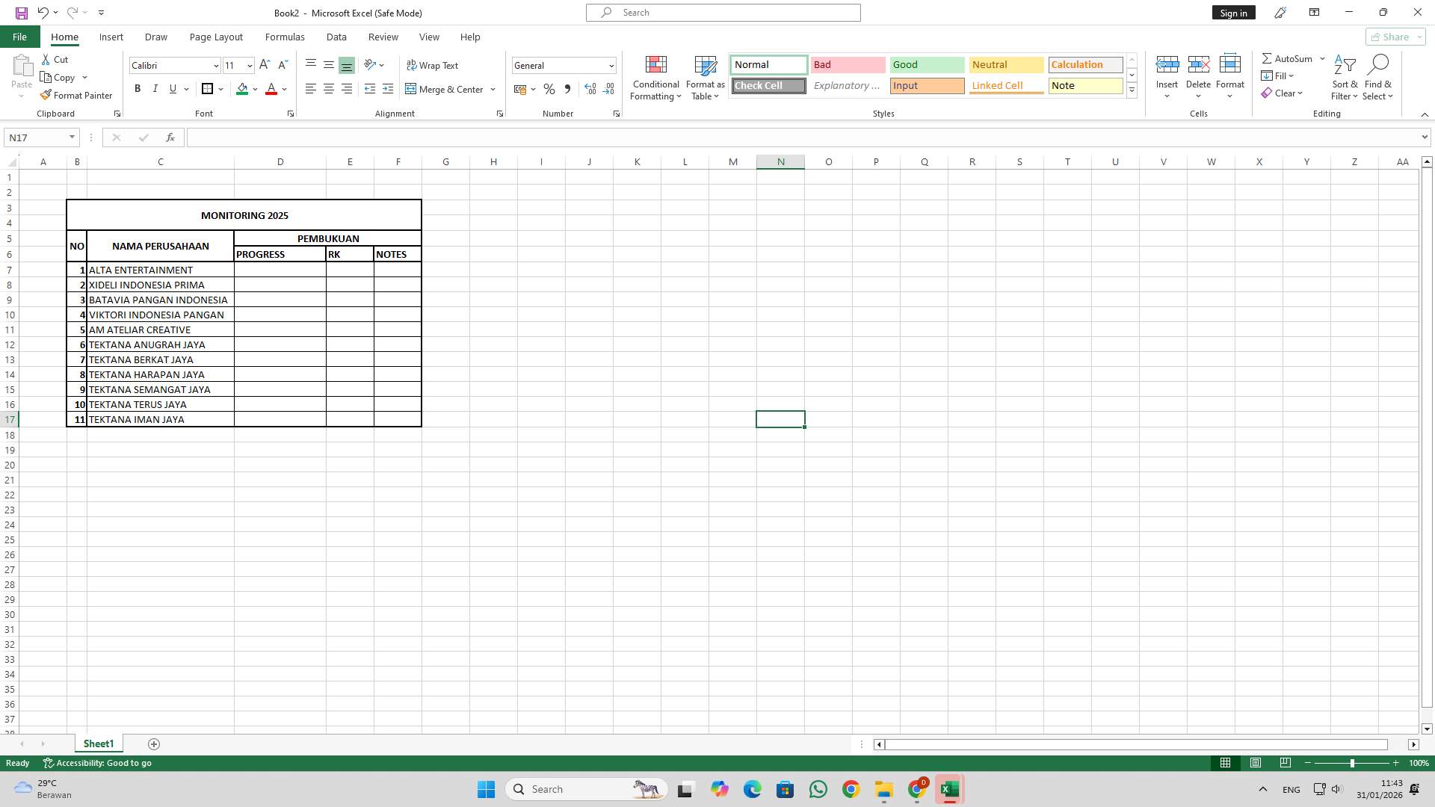This screenshot has height=807, width=1435.
Task: Apply Italic formatting
Action: [x=155, y=89]
